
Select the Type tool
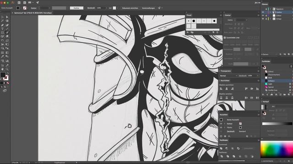pos(2,29)
